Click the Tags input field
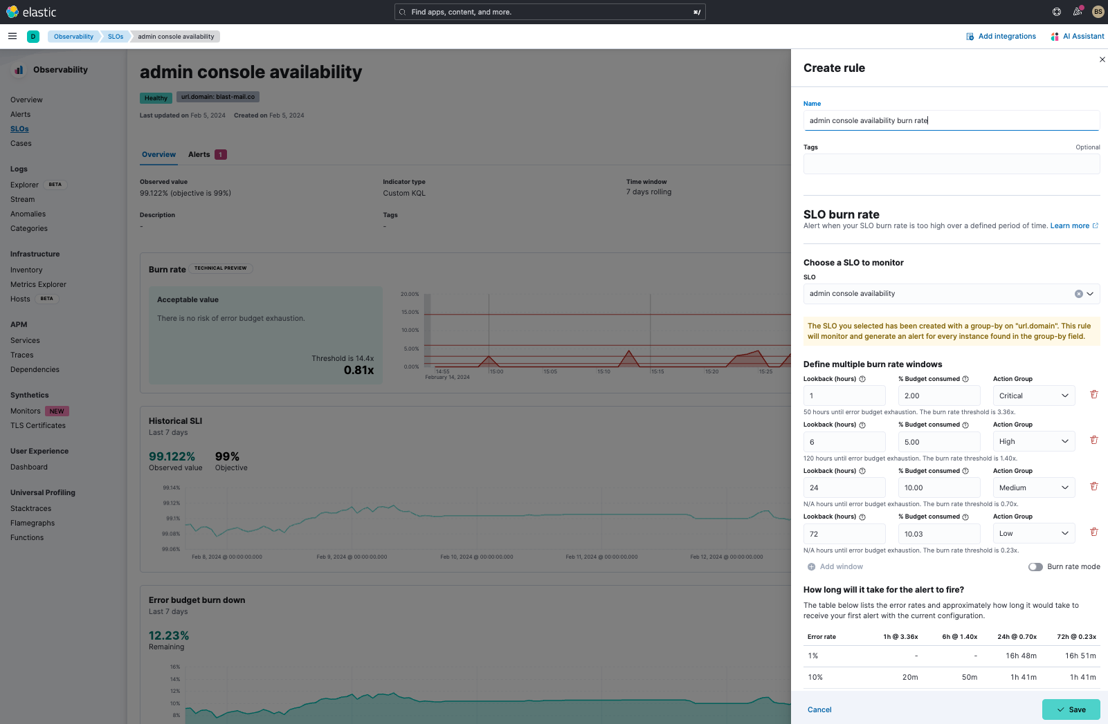 [x=951, y=165]
